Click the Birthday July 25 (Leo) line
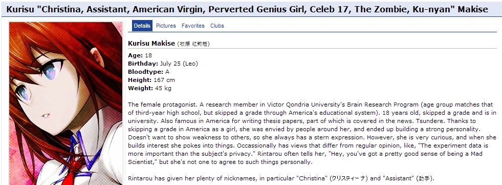 pyautogui.click(x=163, y=64)
